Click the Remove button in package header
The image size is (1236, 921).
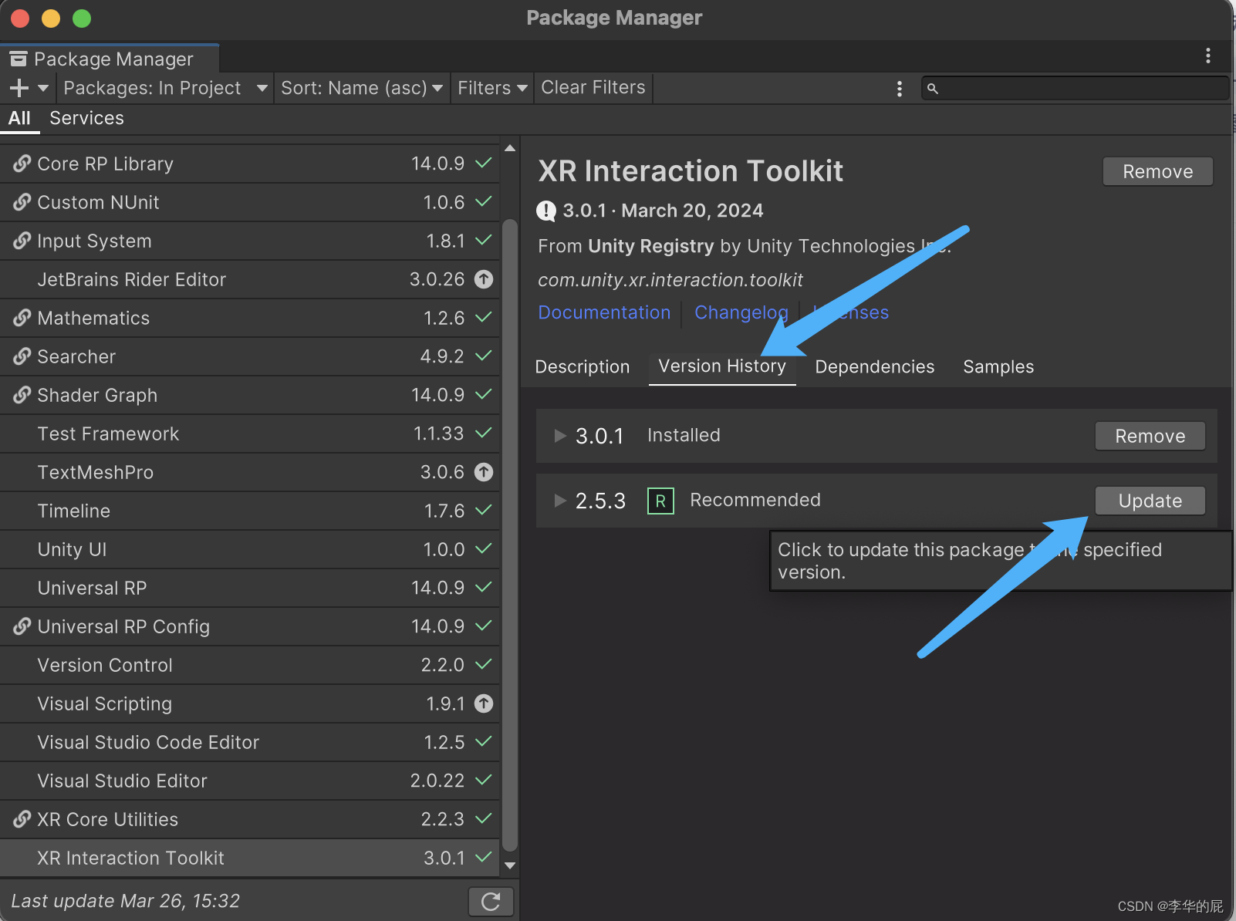click(1157, 171)
